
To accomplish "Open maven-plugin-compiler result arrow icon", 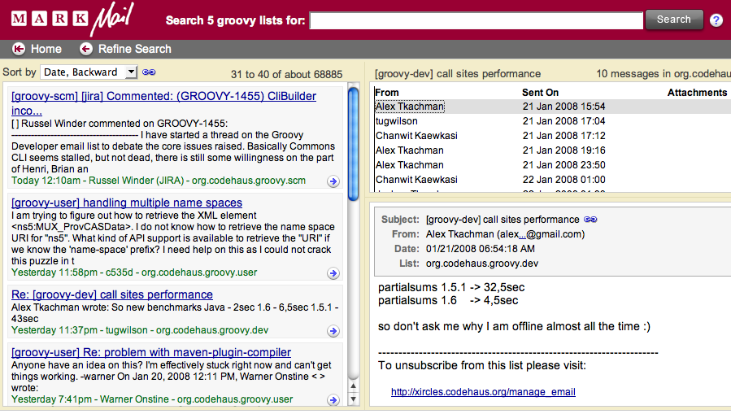I will (333, 400).
